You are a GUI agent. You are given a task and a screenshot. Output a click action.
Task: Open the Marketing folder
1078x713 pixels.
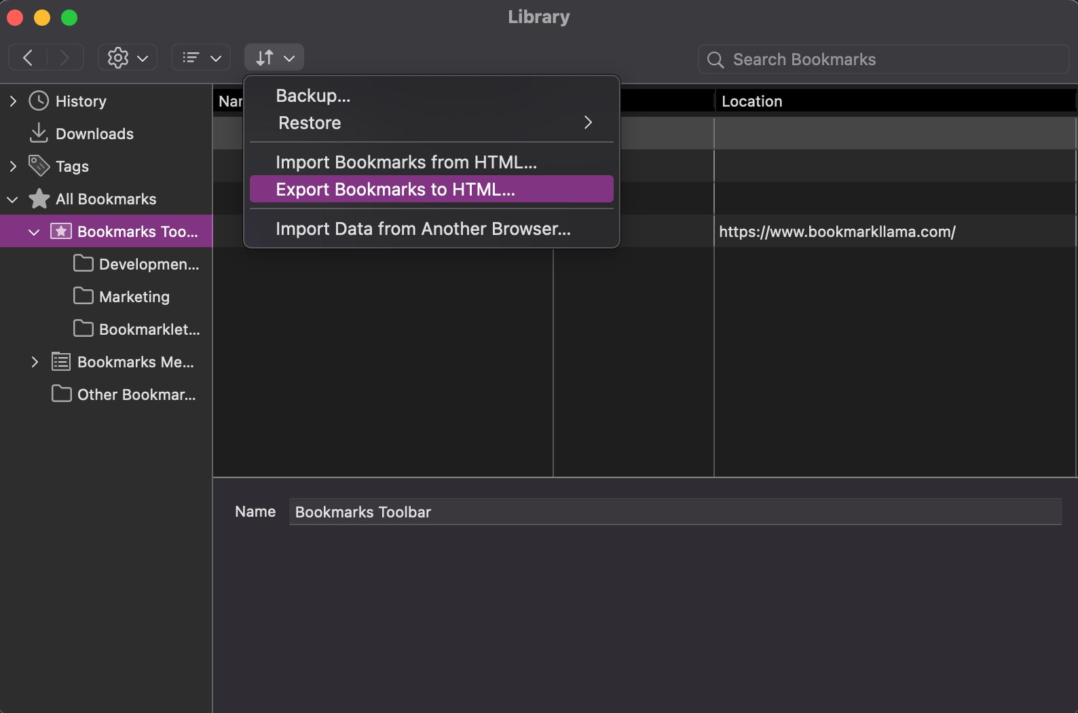pos(134,297)
